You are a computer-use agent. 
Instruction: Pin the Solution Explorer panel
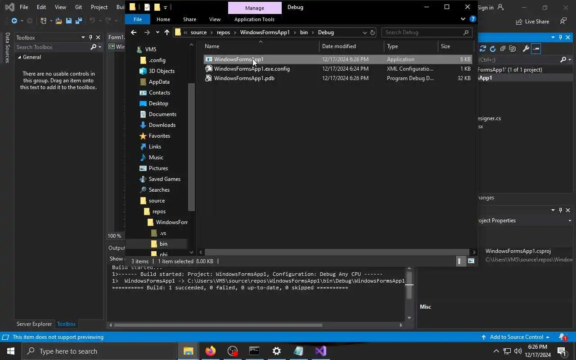pyautogui.click(x=560, y=37)
